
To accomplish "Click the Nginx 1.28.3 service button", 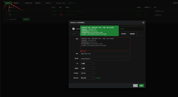I will (x=61, y=3).
